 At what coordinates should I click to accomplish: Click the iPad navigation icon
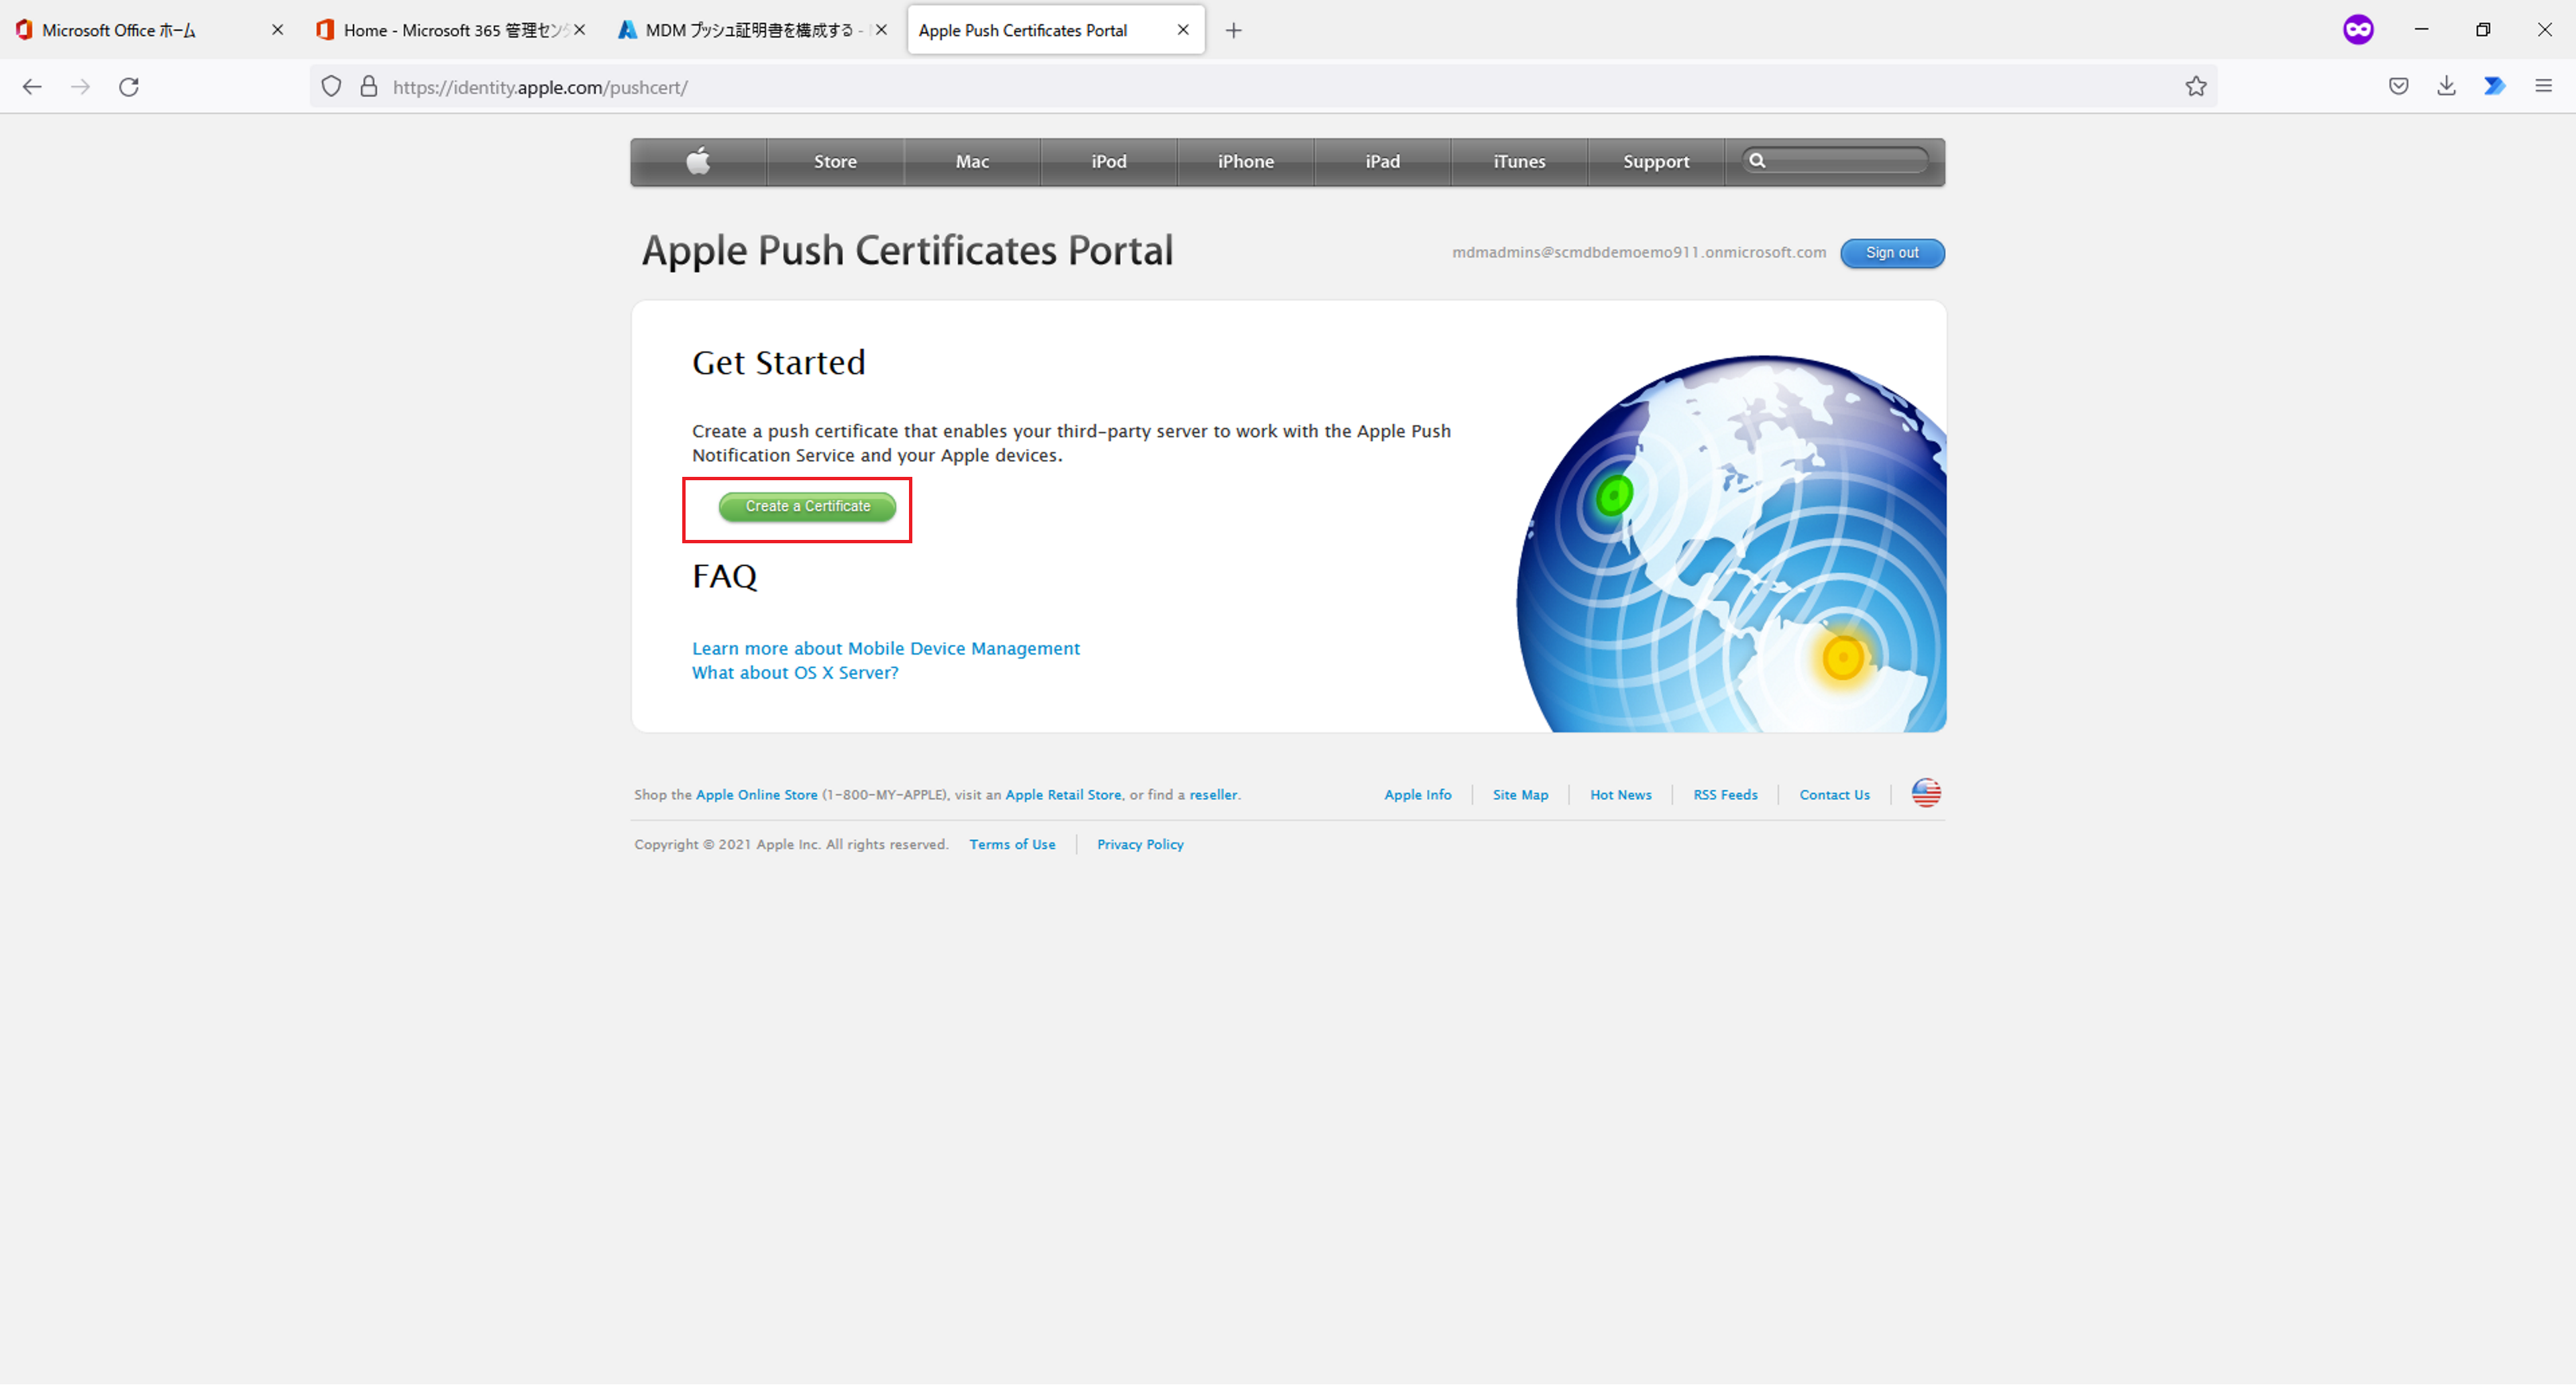tap(1382, 160)
